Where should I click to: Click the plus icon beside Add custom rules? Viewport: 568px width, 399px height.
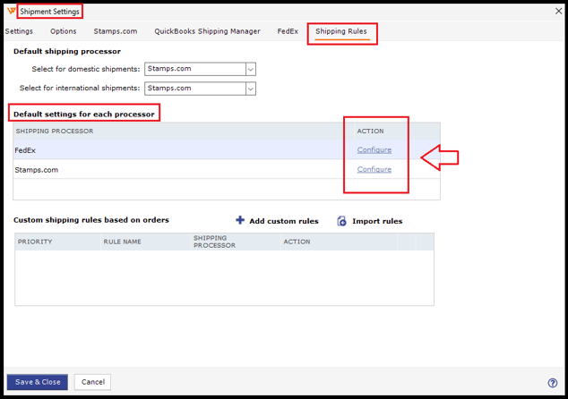pos(240,220)
